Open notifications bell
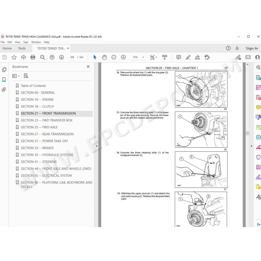The image size is (261, 261). (x=237, y=48)
